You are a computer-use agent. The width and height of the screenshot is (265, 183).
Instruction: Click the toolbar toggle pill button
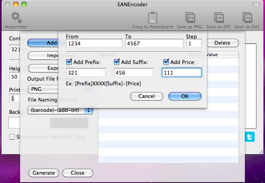point(256,4)
